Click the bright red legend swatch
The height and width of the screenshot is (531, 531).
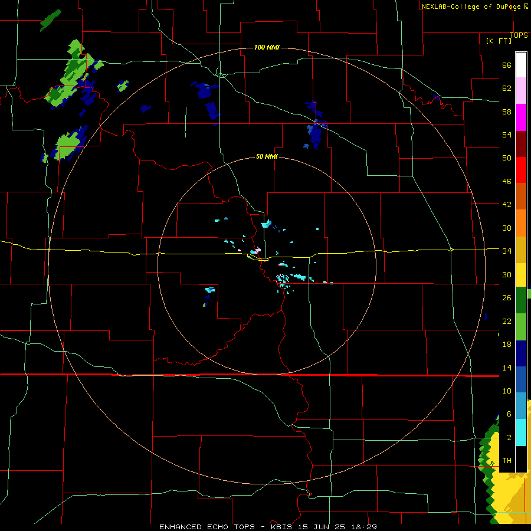pyautogui.click(x=521, y=170)
